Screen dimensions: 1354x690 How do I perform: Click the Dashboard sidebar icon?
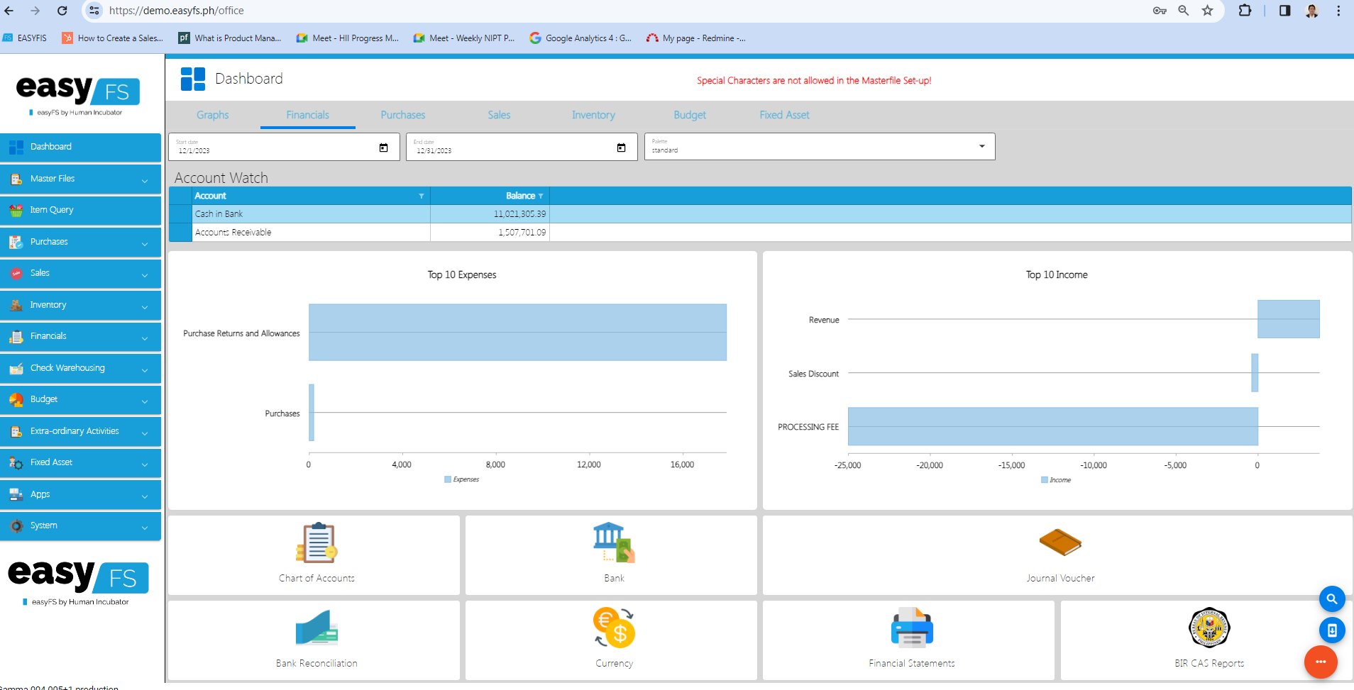pos(16,147)
